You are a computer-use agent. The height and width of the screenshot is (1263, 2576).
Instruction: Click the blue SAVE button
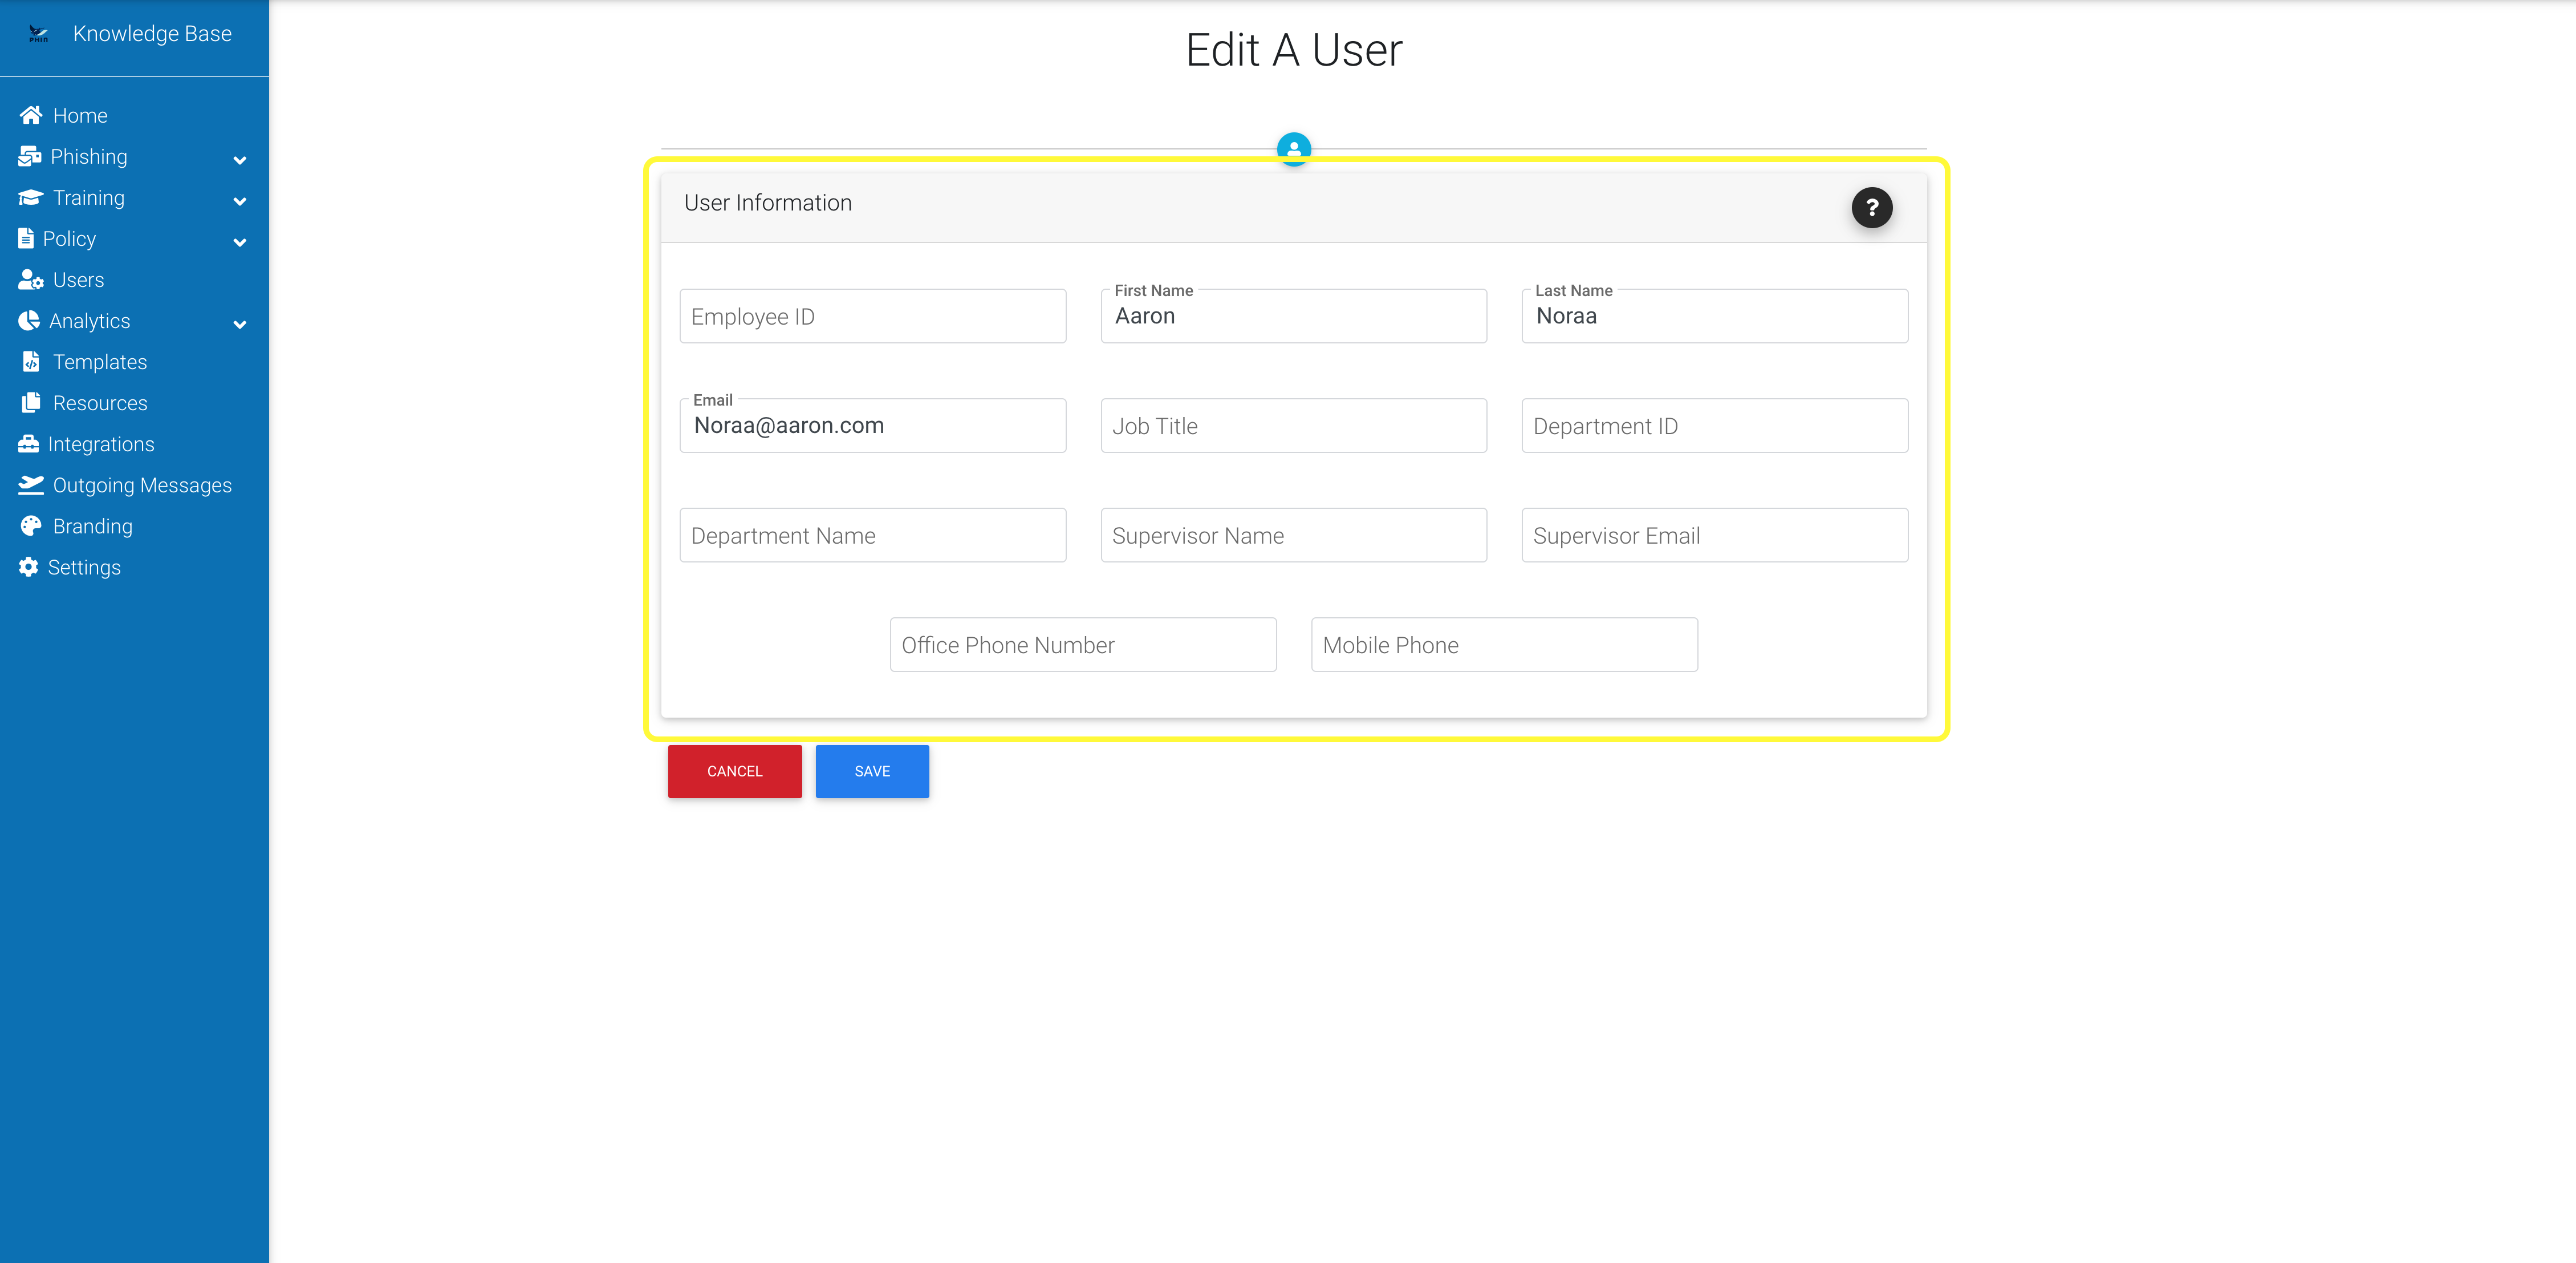871,771
